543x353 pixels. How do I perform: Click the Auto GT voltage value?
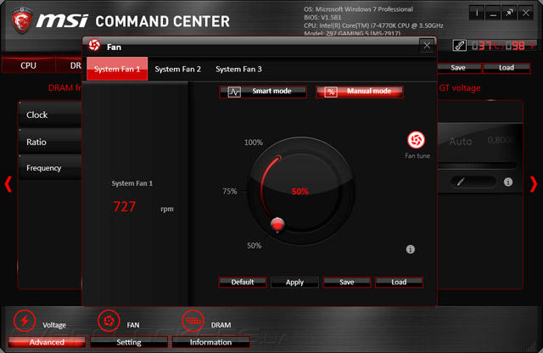(460, 142)
